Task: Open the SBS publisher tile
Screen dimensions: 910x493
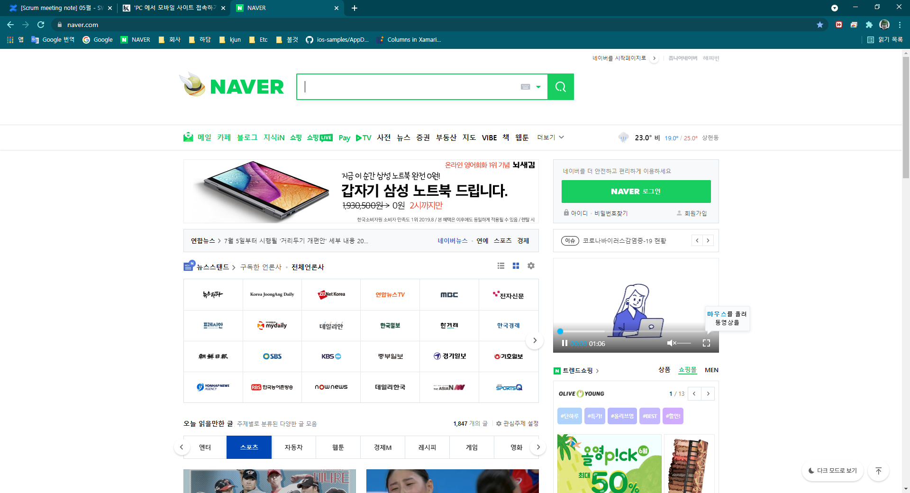Action: [272, 356]
